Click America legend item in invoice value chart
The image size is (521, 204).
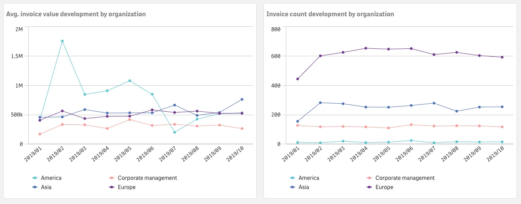[51, 178]
